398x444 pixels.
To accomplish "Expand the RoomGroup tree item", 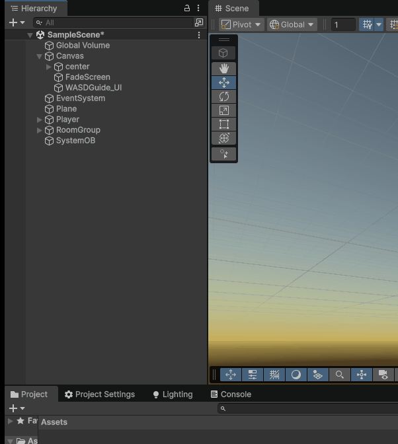I will pos(40,130).
